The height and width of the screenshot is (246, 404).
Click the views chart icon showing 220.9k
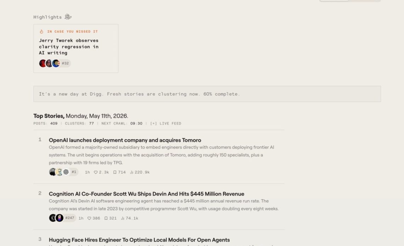click(131, 172)
